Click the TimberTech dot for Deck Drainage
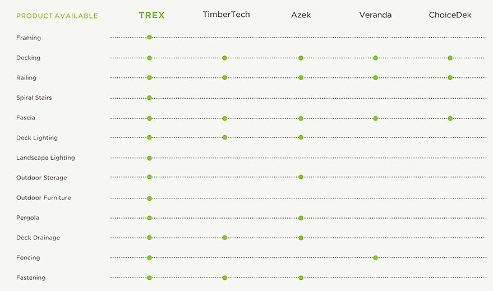 pyautogui.click(x=224, y=238)
